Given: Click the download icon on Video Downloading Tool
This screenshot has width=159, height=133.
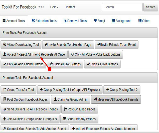Looking at the screenshot, I should tap(5, 44).
